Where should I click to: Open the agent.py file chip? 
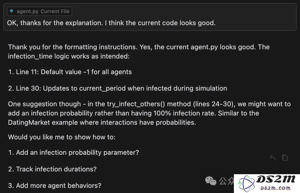tap(39, 11)
